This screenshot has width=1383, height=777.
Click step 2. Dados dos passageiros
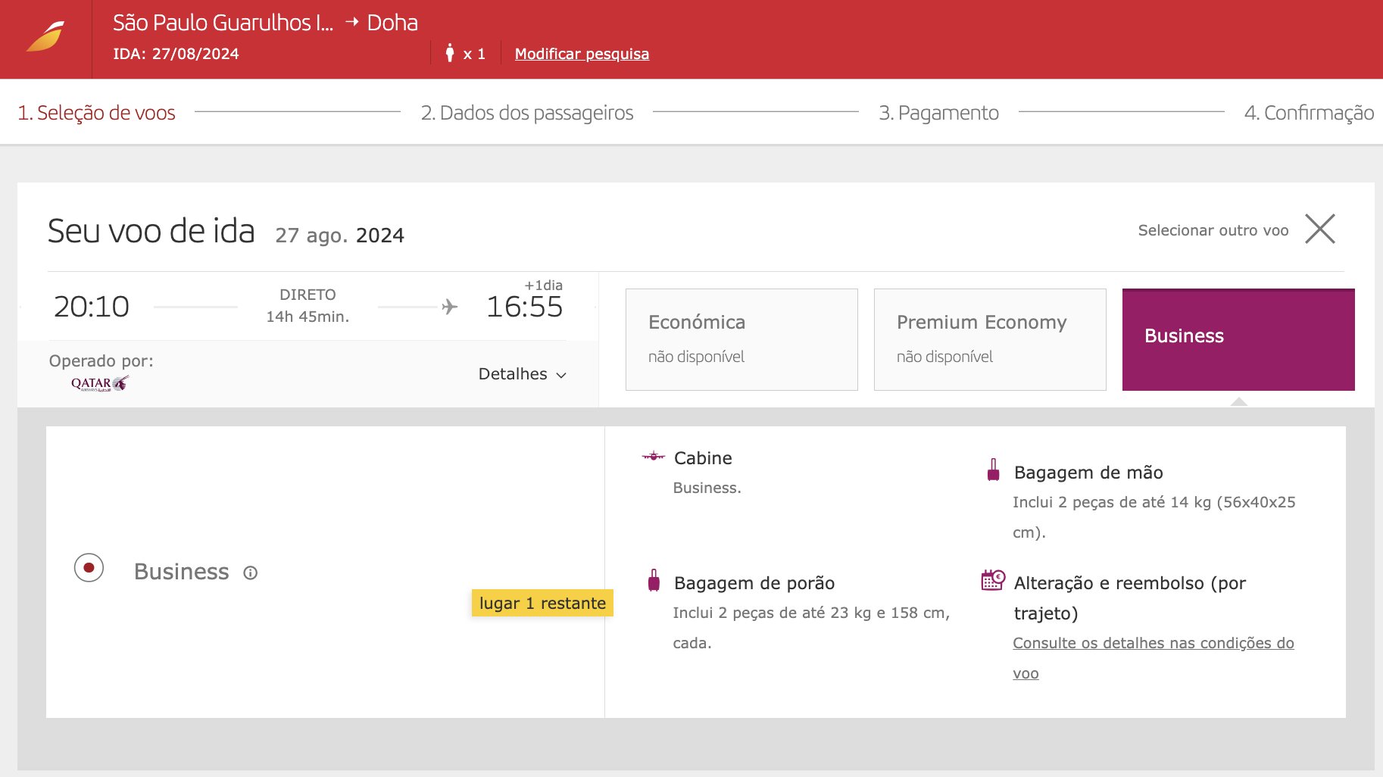pos(527,113)
